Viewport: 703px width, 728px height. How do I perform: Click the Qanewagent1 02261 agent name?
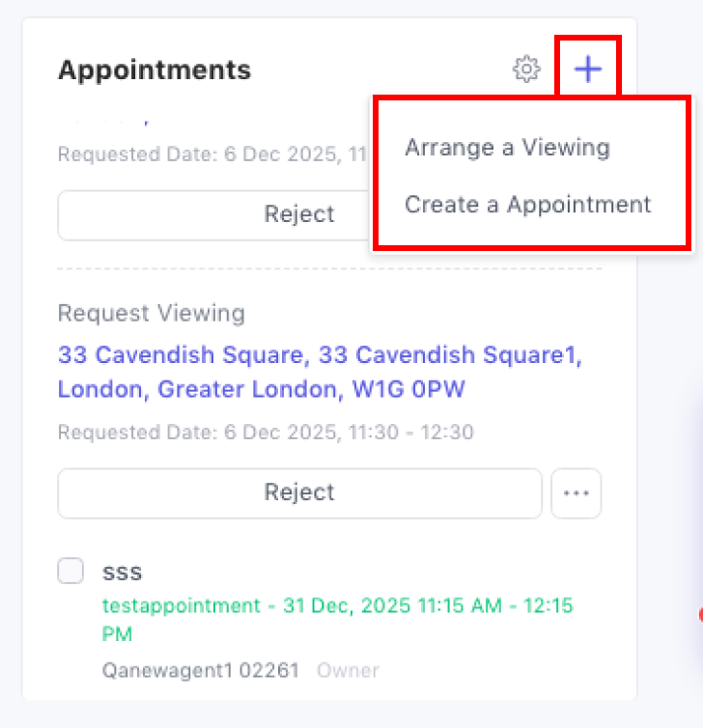[201, 669]
